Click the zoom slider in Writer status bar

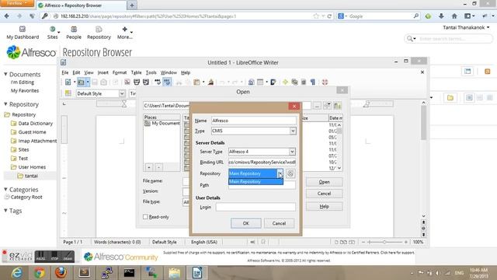384,242
